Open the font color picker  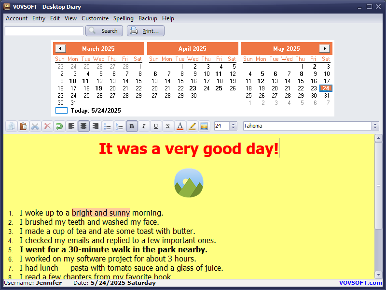(180, 126)
